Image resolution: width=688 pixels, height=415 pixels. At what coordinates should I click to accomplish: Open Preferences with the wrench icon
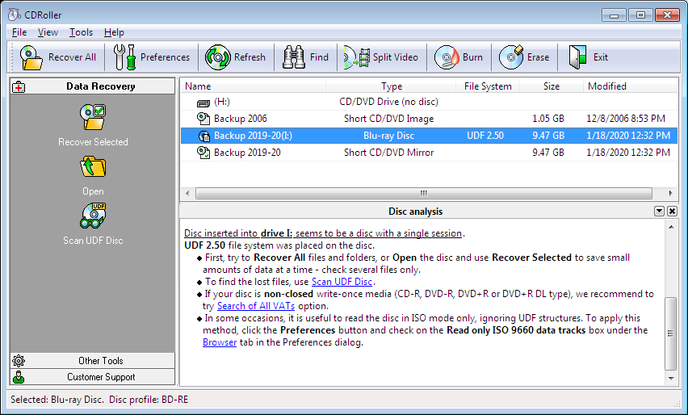pos(124,57)
